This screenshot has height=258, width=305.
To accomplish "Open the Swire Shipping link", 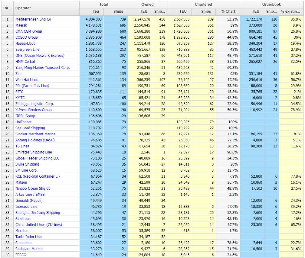I will [27, 164].
